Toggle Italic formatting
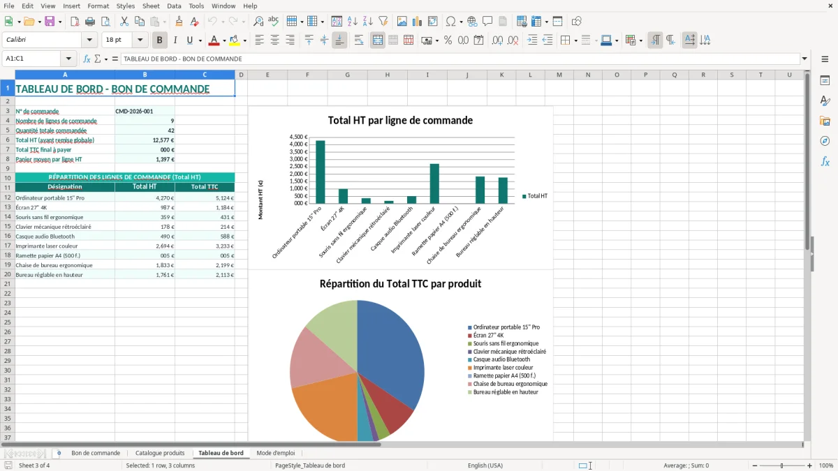This screenshot has height=471, width=838. [175, 40]
